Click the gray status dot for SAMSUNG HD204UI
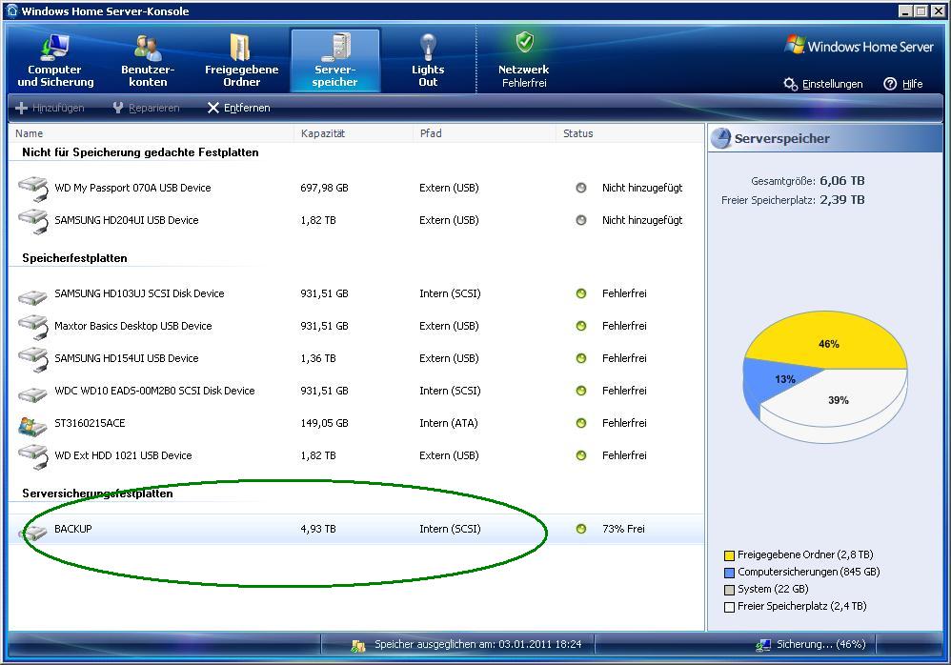The height and width of the screenshot is (665, 951). (x=581, y=220)
